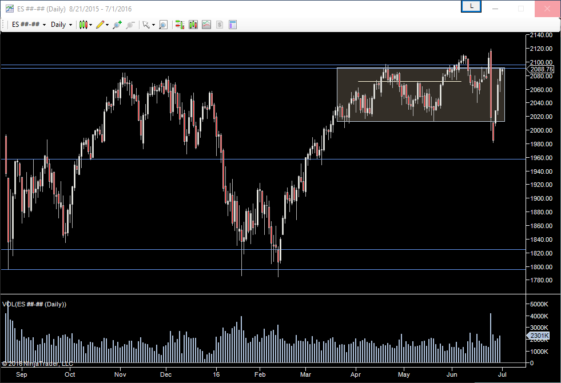Open the strategies dollar icon
561x383 pixels.
point(219,25)
